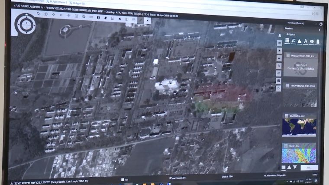Switch to the 'M.App X 3D' browser tab
This screenshot has width=329, height=185.
tap(77, 3)
